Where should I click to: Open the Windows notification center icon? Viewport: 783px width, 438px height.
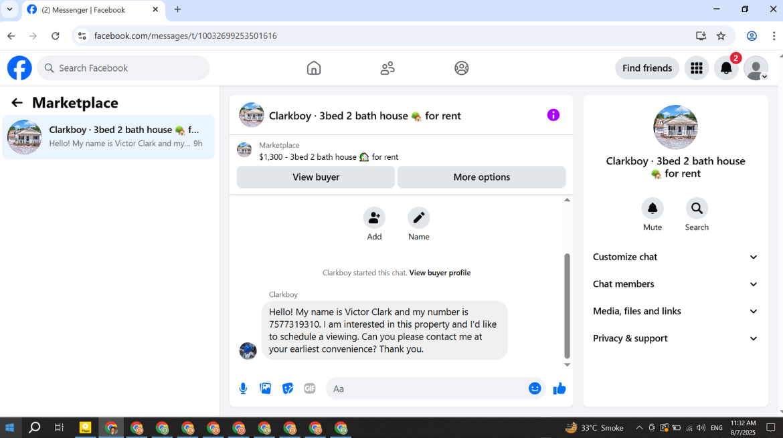(770, 427)
